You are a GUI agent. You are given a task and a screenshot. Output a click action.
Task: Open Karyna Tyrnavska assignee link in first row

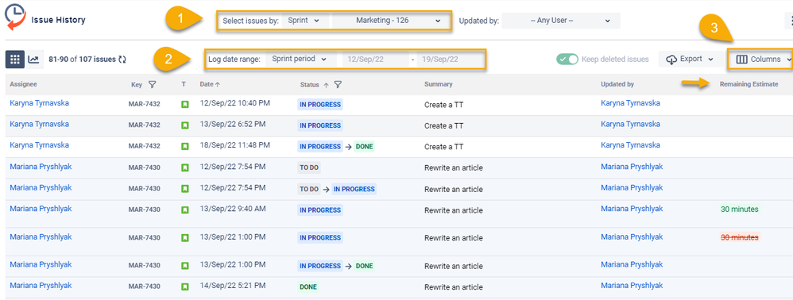(x=40, y=103)
